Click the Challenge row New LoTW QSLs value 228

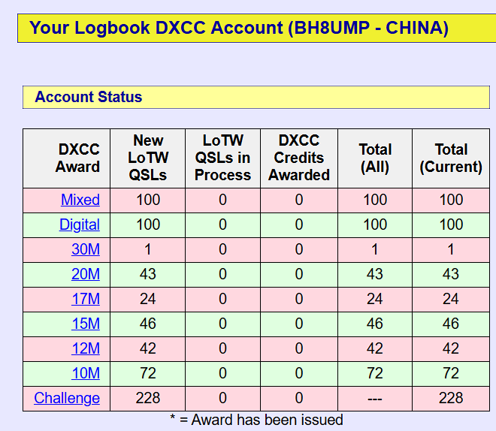click(x=148, y=398)
